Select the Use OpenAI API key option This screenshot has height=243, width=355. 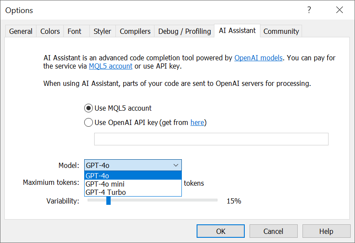click(89, 122)
